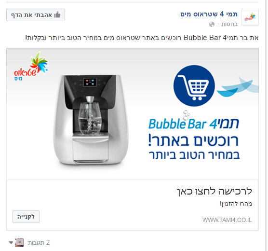Click the WWW.TAMI4.CO.IL website link
The width and height of the screenshot is (268, 251).
227,220
